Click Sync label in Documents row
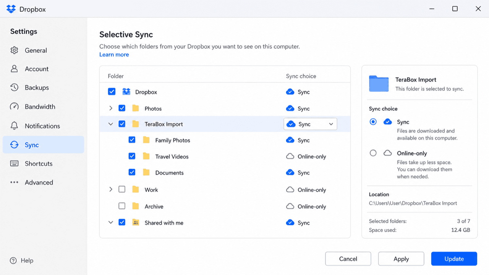The width and height of the screenshot is (489, 275). click(304, 173)
